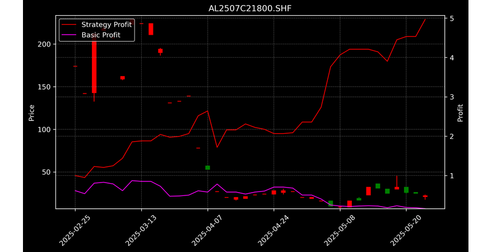Click the 2025-05-20 date label
The image size is (492, 252).
coord(406,230)
